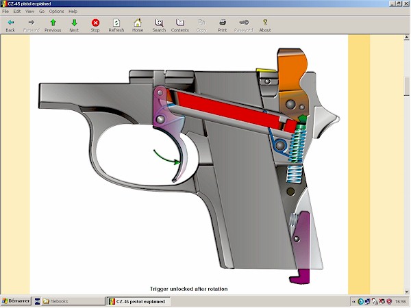Click the scrollbar up arrow

(406, 38)
